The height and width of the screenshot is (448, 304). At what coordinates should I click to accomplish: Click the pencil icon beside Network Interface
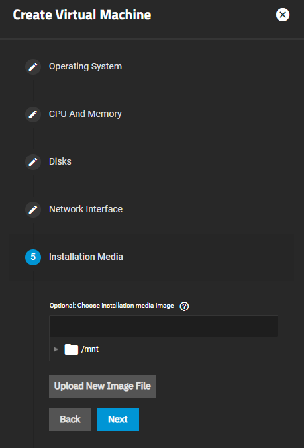pyautogui.click(x=33, y=210)
